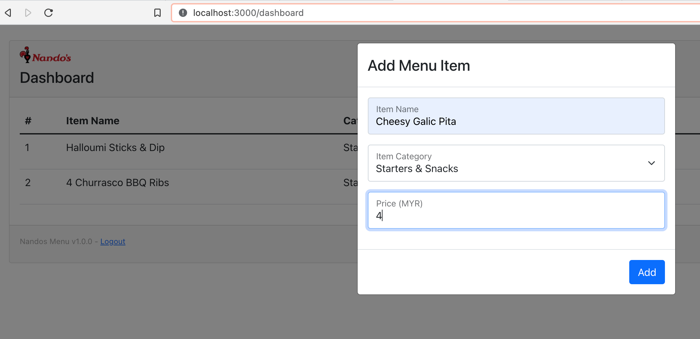The height and width of the screenshot is (339, 700).
Task: Click the Nandos Menu v1.0.0 footer text
Action: [56, 242]
